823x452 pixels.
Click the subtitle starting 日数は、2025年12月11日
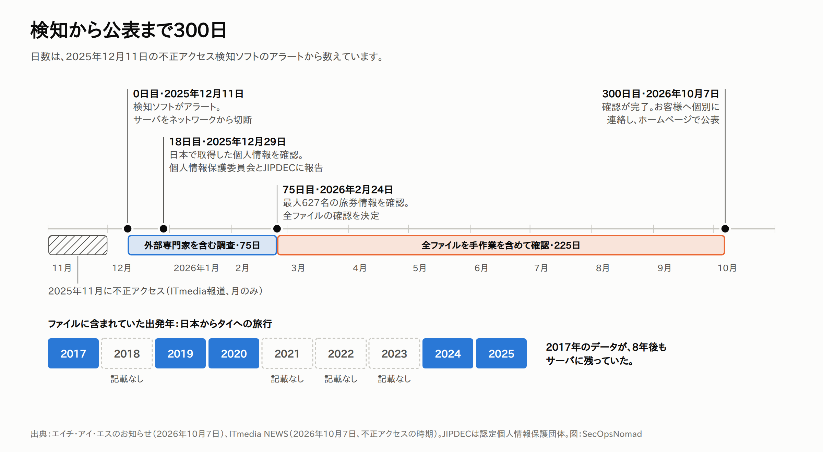coord(207,56)
